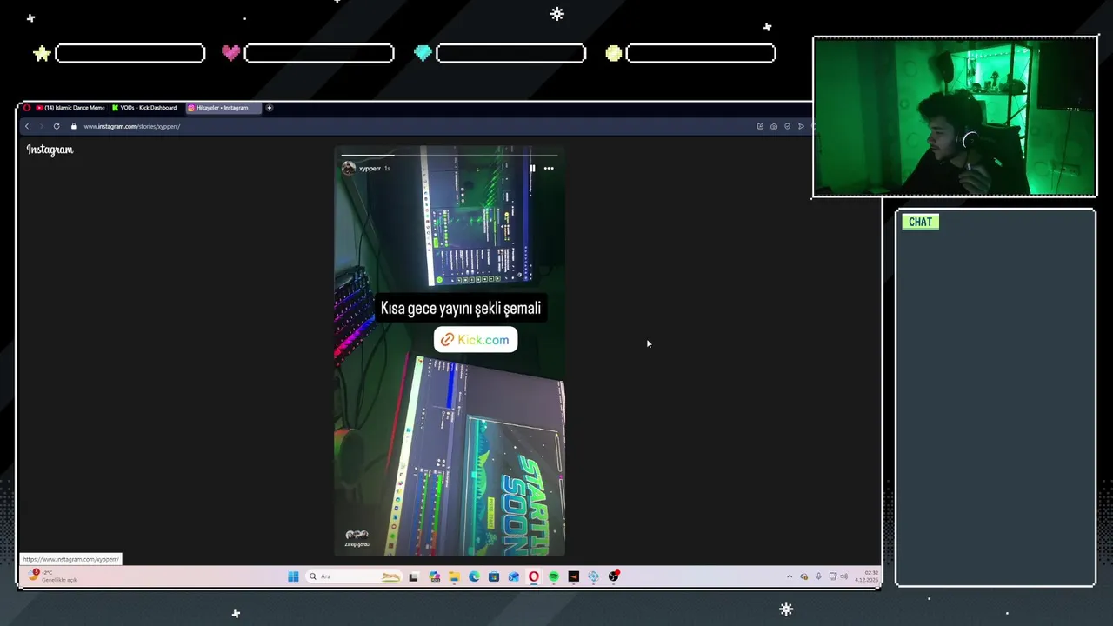Click the microphone tray icon
This screenshot has height=626, width=1113.
point(818,576)
